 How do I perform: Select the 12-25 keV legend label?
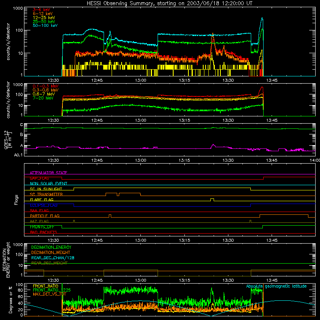tap(44, 18)
